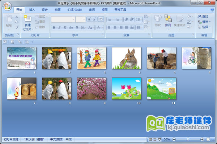
Task: Click Replace button
Action: pos(204,22)
